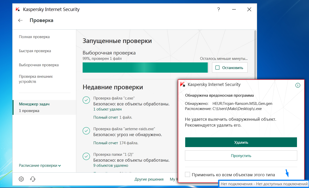This screenshot has height=188, width=309.
Task: Select Быстрая проверка in sidebar
Action: [35, 51]
